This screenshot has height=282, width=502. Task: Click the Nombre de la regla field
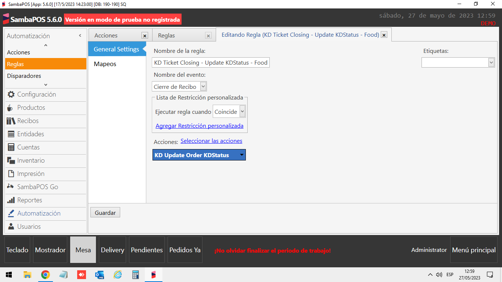(211, 63)
